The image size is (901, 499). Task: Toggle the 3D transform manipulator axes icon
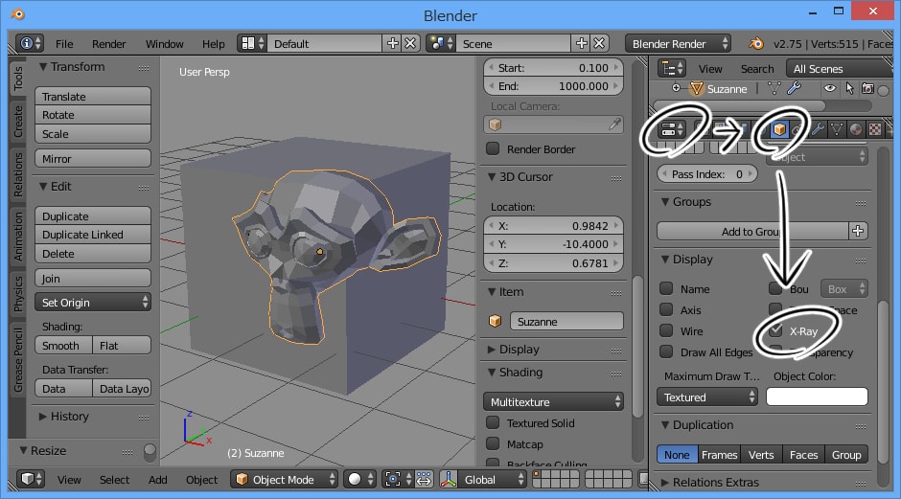click(449, 479)
